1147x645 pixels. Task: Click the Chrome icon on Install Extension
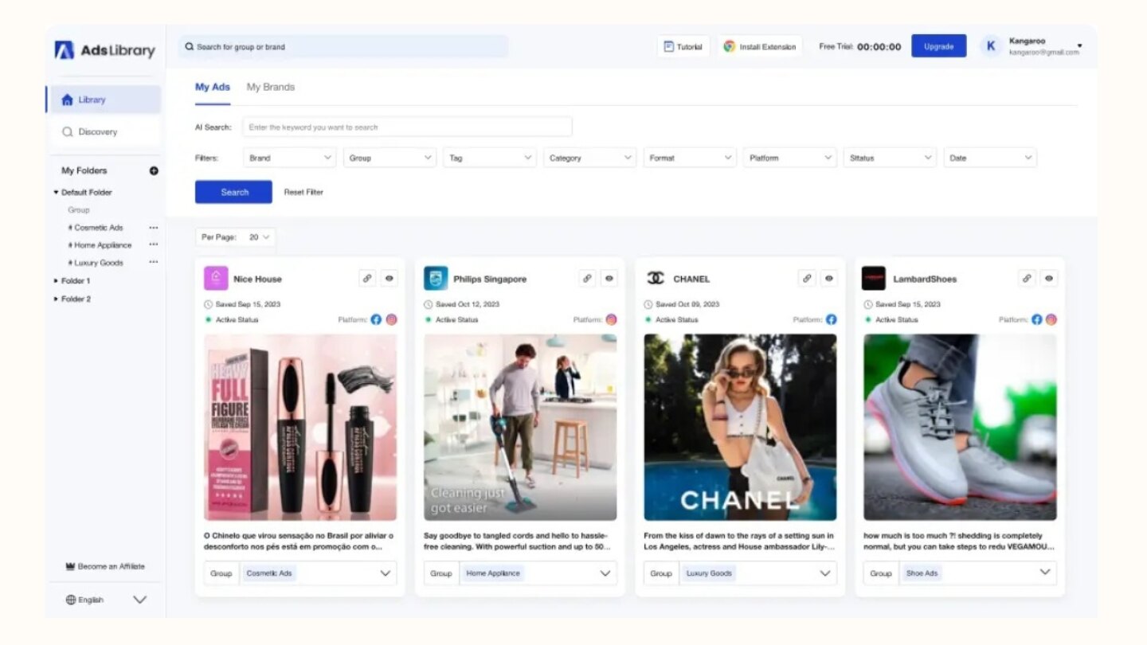(729, 46)
